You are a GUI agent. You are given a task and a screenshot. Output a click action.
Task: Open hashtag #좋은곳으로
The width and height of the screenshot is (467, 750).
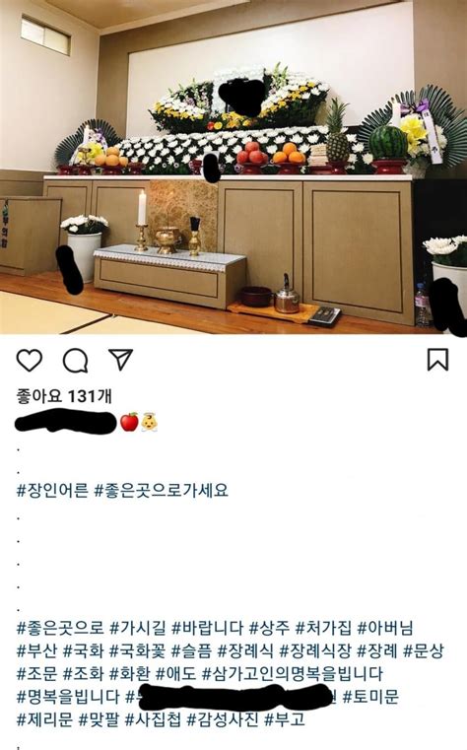(60, 628)
